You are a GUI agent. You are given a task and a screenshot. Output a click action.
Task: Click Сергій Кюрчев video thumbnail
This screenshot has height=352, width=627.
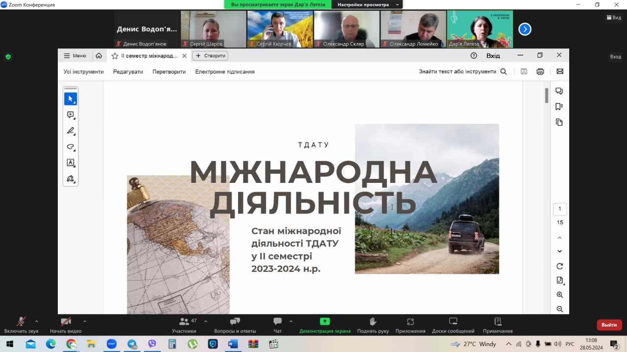click(280, 29)
